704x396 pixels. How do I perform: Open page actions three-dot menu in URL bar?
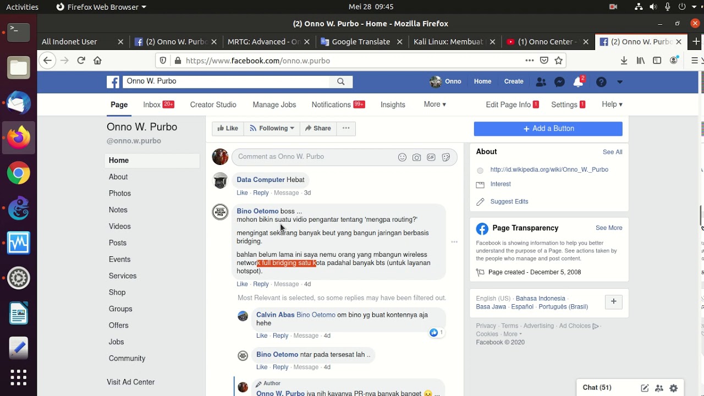(529, 61)
